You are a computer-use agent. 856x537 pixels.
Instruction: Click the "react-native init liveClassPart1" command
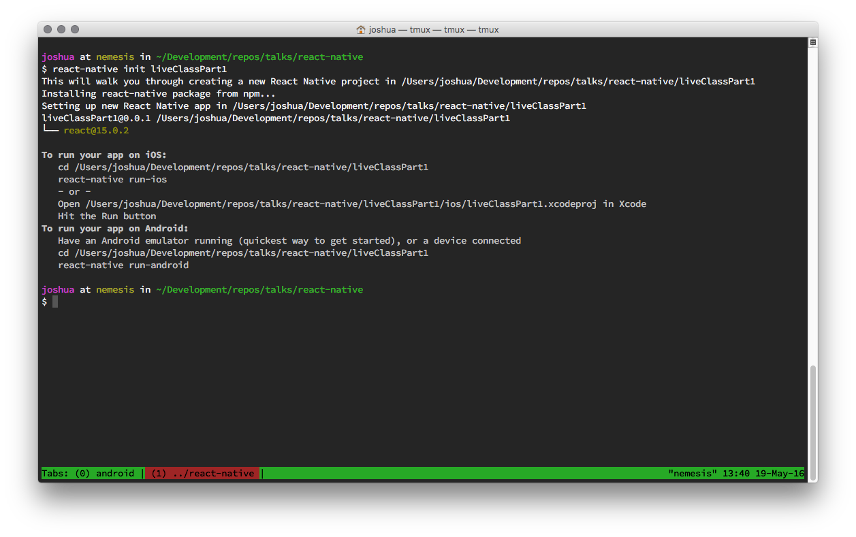point(140,69)
